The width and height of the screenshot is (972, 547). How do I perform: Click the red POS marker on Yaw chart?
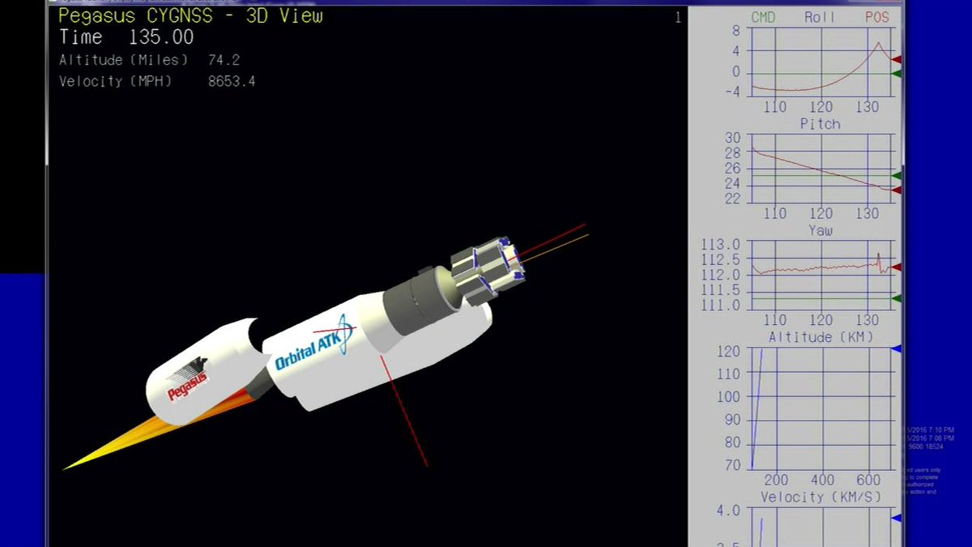897,267
